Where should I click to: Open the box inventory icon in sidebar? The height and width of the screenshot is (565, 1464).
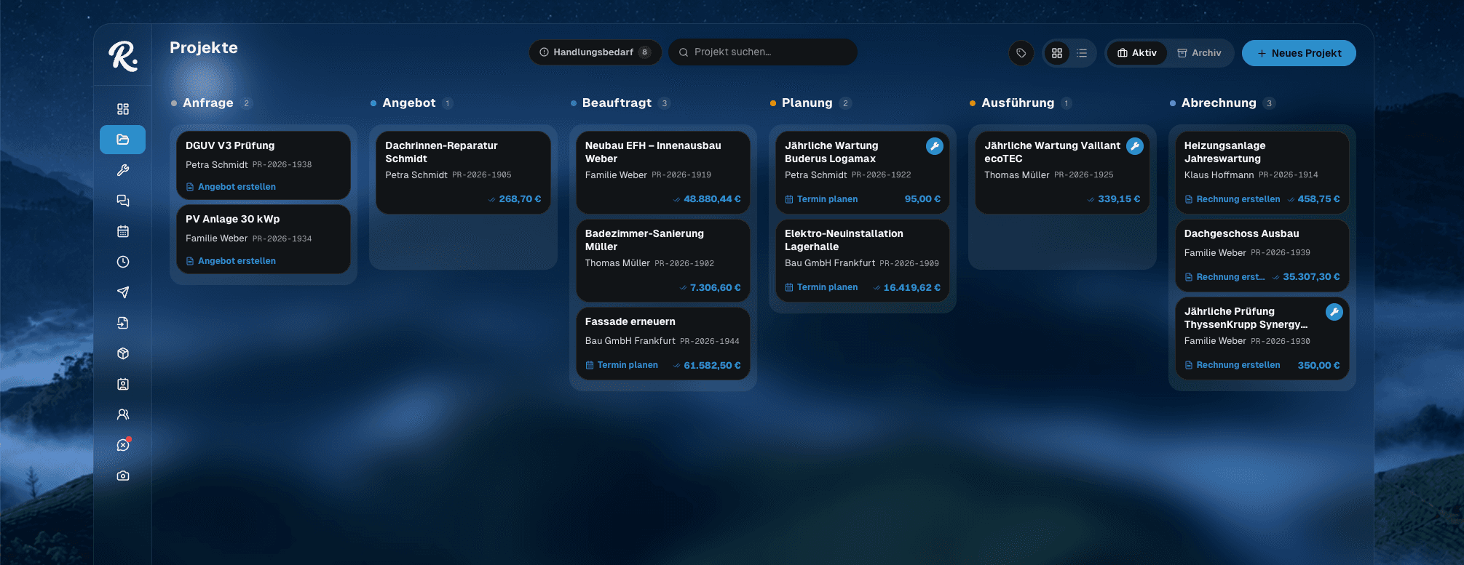click(x=123, y=353)
